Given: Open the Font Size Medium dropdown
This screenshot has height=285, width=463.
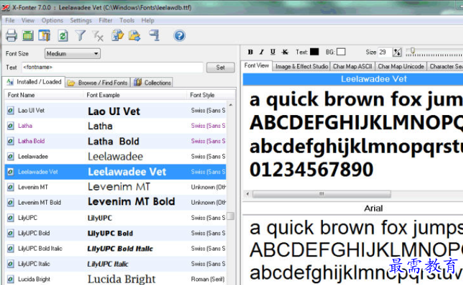Looking at the screenshot, I should pos(72,54).
